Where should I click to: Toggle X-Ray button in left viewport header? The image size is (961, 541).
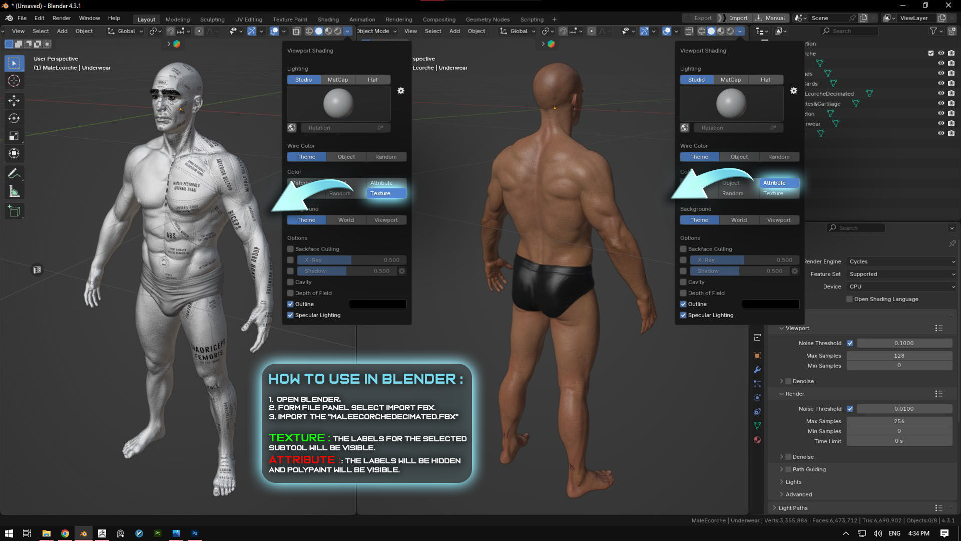point(296,31)
